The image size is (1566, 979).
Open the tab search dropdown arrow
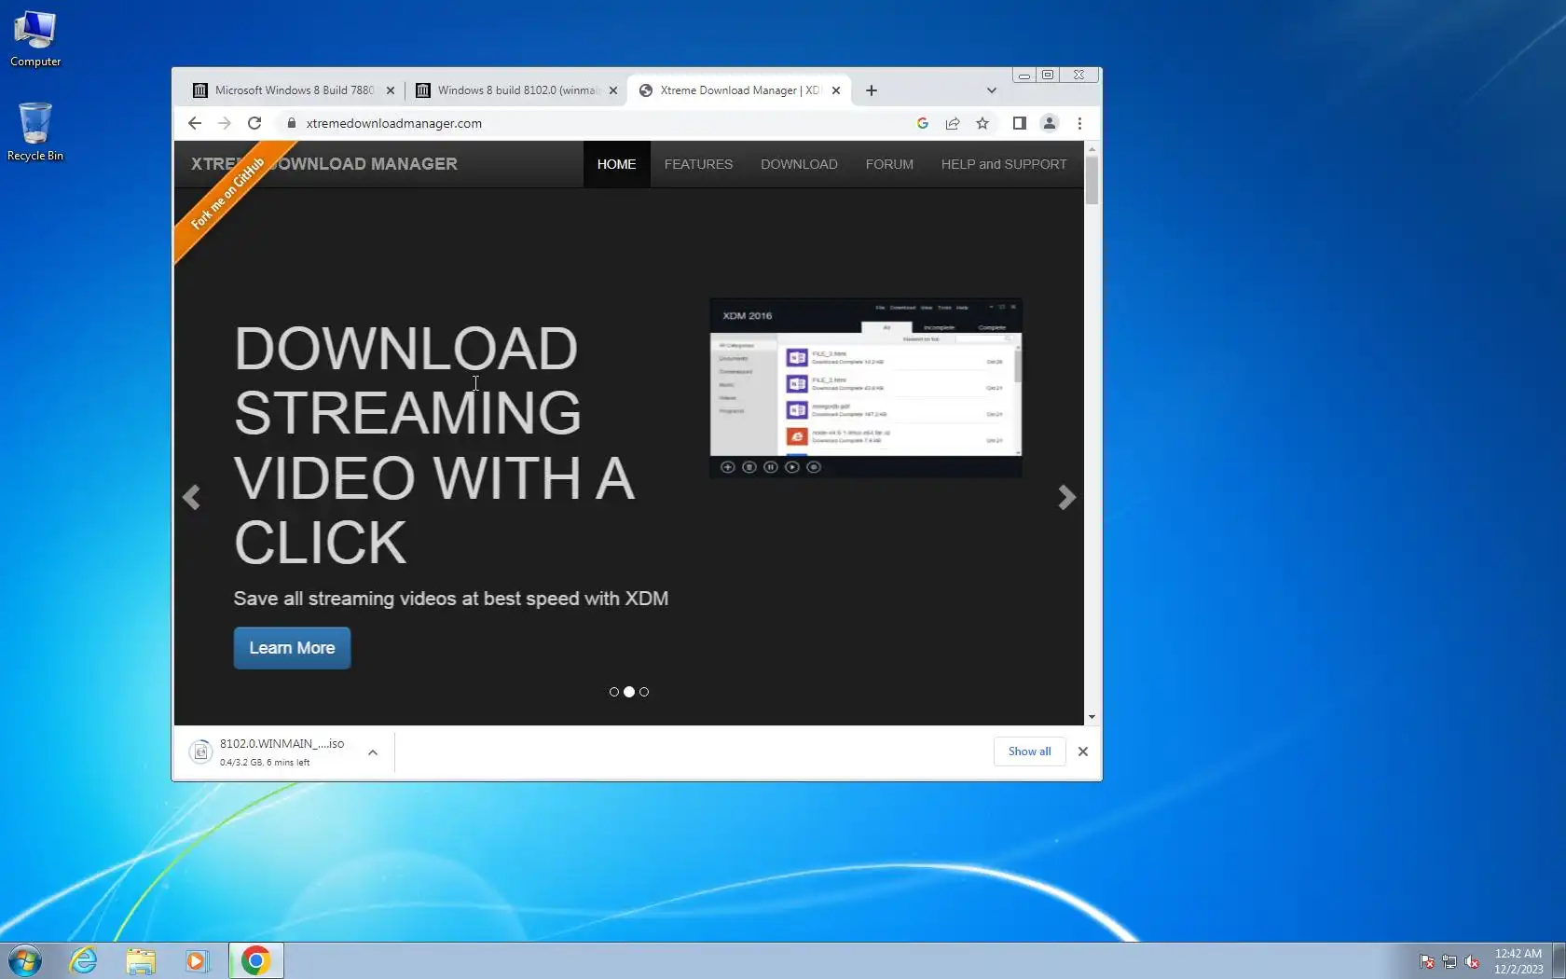click(992, 90)
